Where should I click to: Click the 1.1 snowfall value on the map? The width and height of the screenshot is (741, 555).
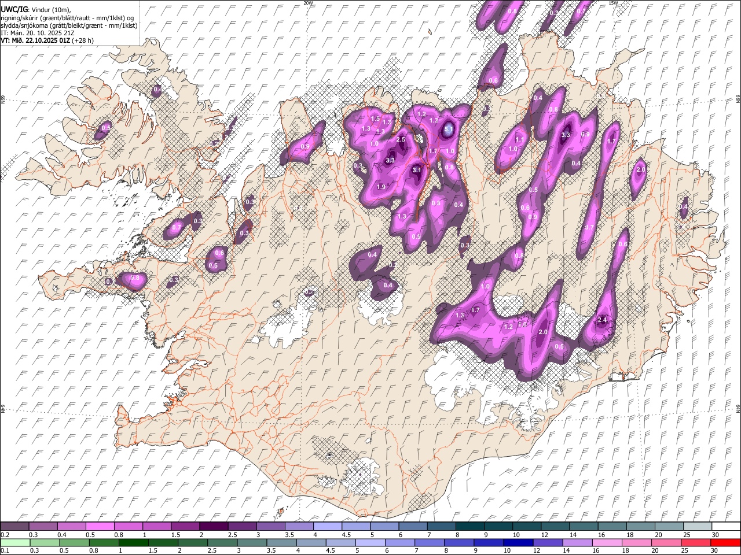(519, 139)
